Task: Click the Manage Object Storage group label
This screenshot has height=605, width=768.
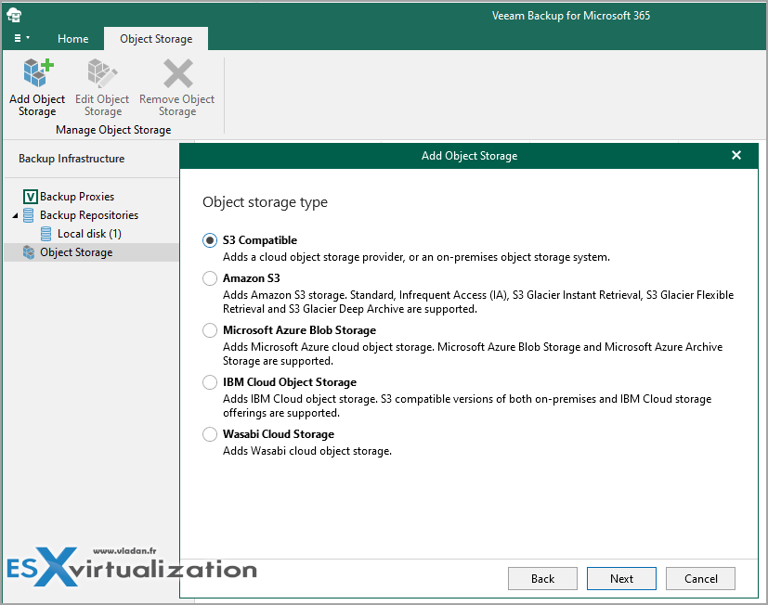Action: pyautogui.click(x=113, y=130)
